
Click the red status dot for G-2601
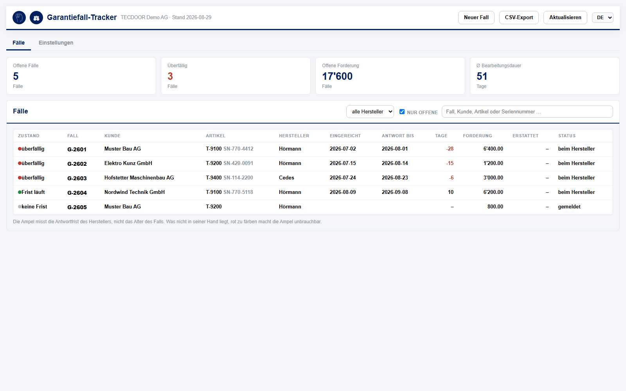coord(20,149)
